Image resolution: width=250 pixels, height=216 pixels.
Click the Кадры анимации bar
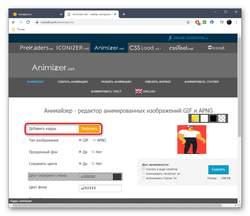point(123,201)
